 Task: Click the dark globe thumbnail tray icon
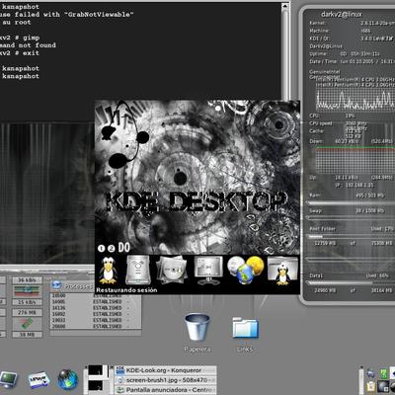[x=383, y=386]
